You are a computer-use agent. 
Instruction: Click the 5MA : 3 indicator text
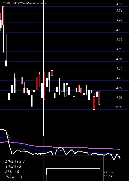(12, 172)
